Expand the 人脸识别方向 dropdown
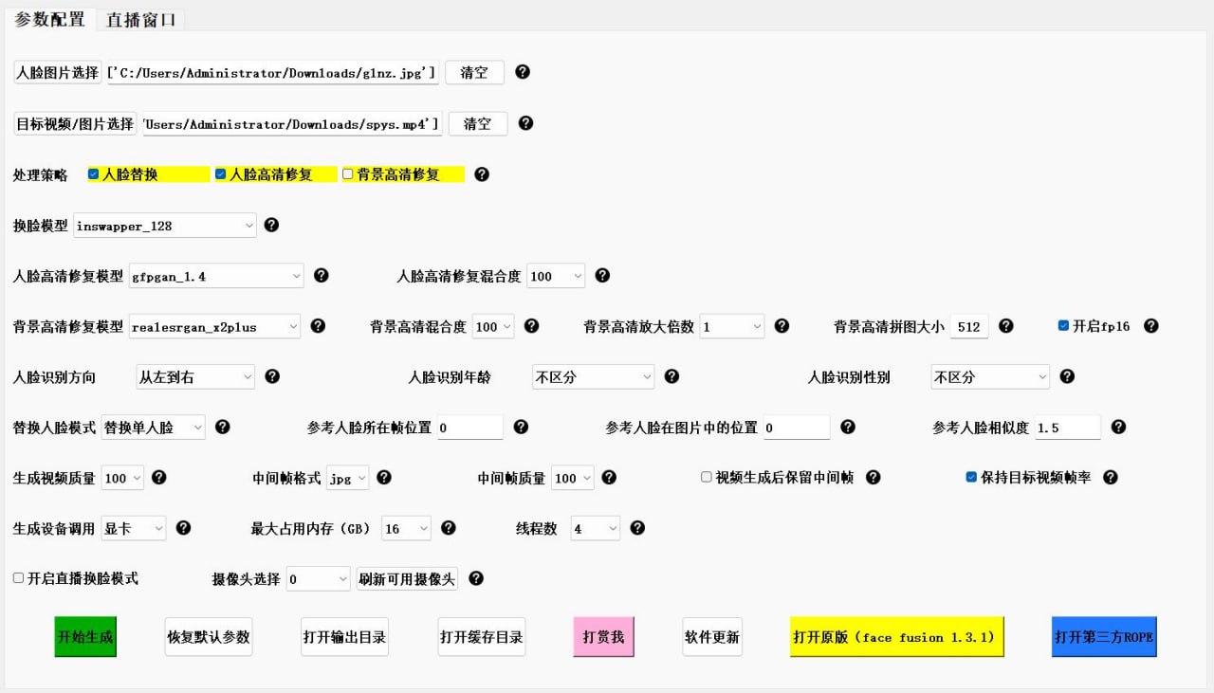 (x=195, y=377)
